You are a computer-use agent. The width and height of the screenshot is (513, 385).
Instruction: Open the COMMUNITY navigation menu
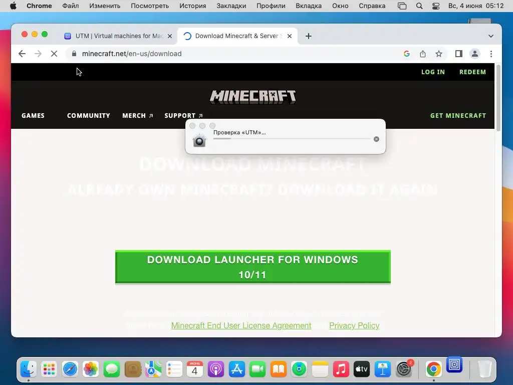[x=88, y=116]
